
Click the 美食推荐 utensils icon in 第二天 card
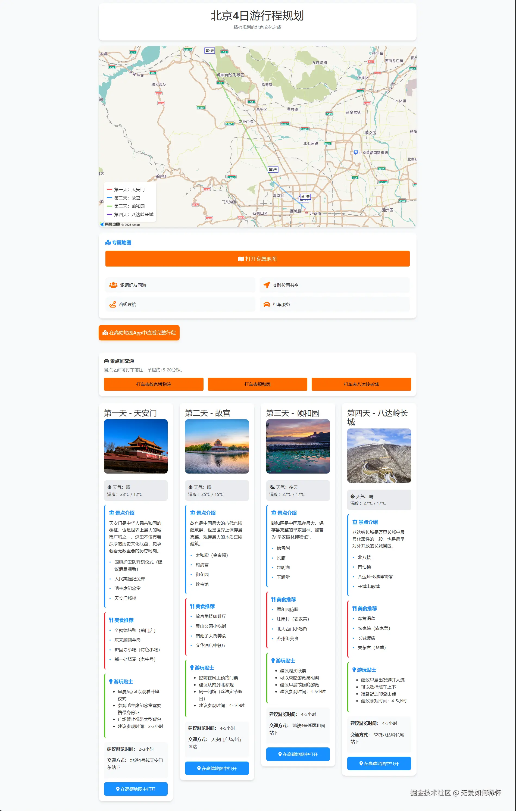pos(192,606)
